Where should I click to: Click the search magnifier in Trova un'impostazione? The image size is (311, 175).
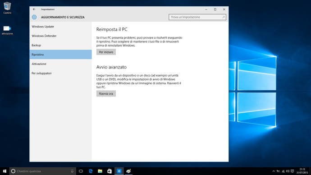[x=223, y=17]
